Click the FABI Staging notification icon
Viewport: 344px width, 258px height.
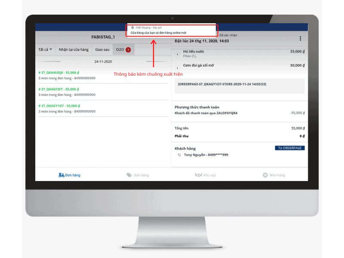coord(132,27)
